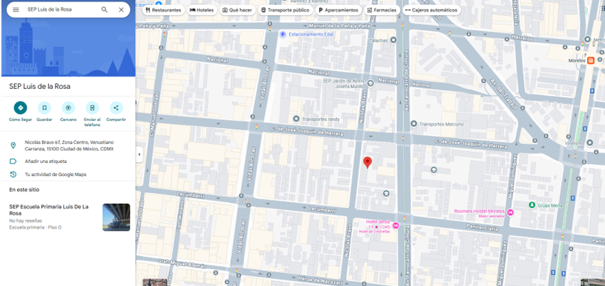
Task: Open Tu actividad de Google Maps
Action: [55, 174]
